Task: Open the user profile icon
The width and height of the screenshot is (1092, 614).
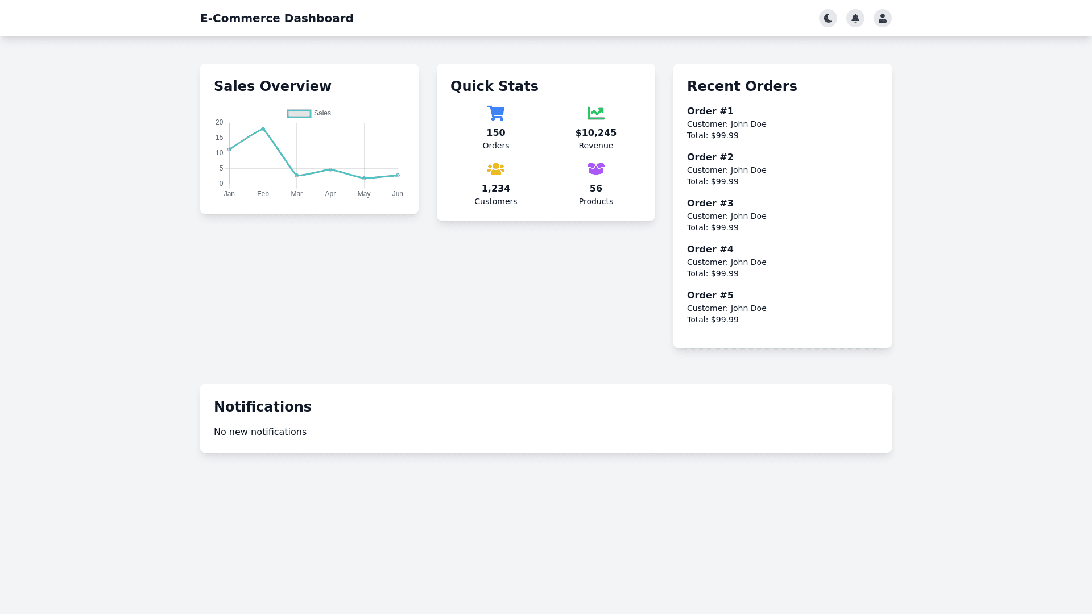Action: coord(882,18)
